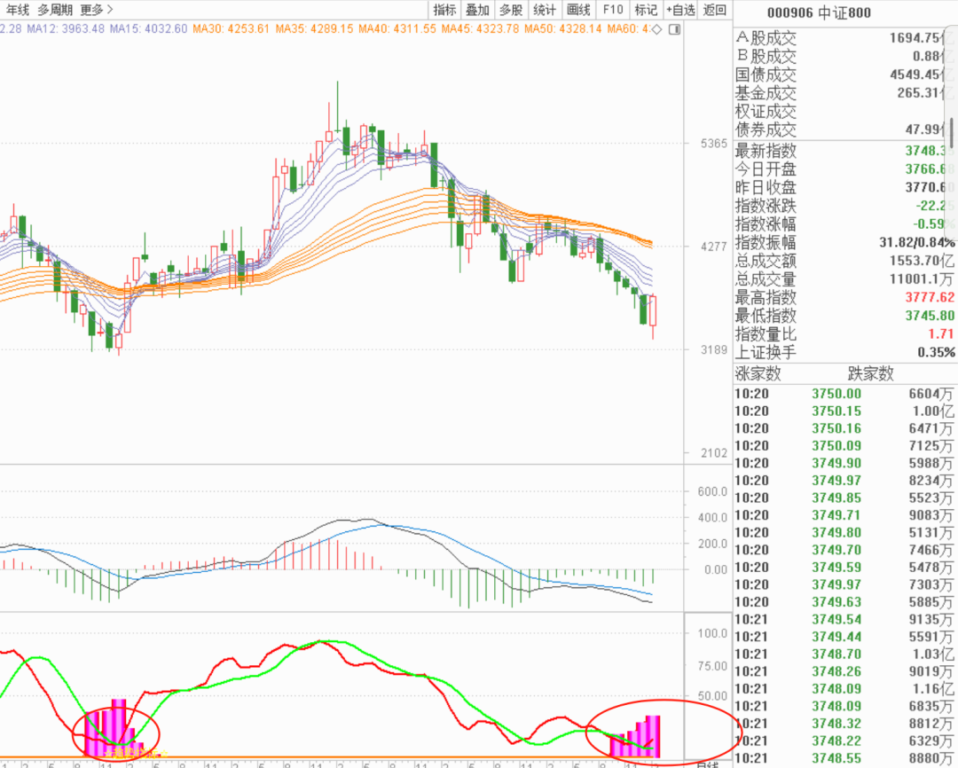Click the 叠加 overlay button

(477, 10)
